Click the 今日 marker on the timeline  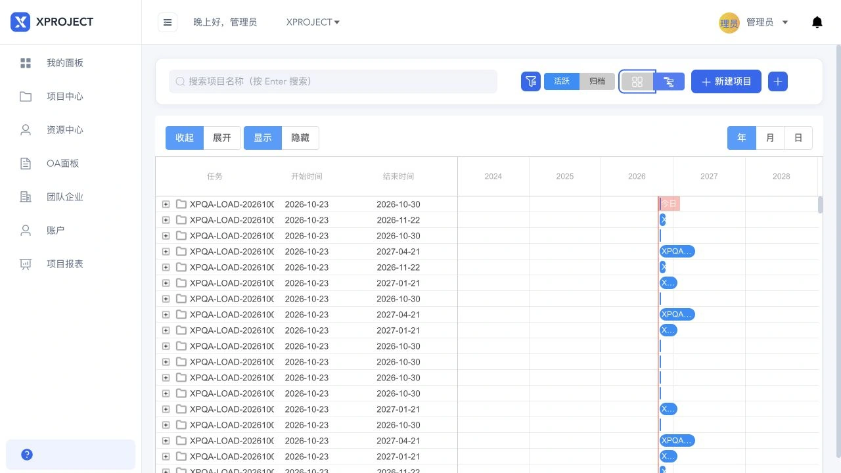click(670, 204)
